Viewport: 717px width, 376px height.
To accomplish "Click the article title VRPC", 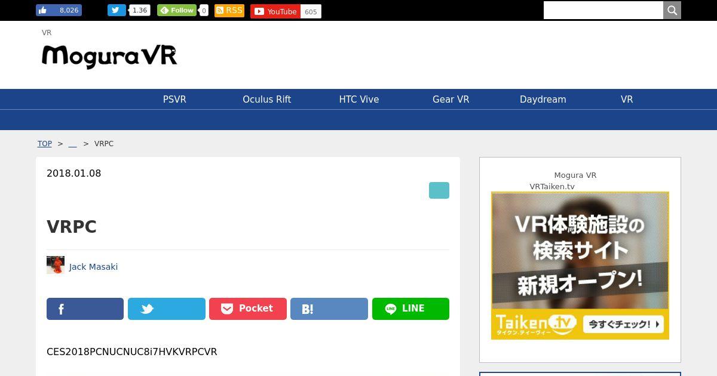I will click(72, 227).
